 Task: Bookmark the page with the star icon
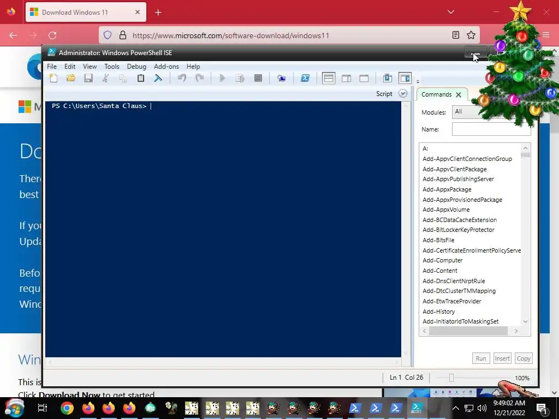tap(471, 35)
